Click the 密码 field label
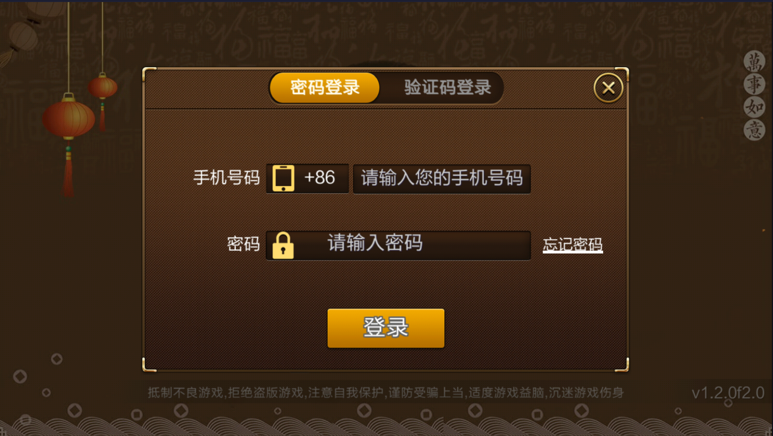 [x=243, y=244]
